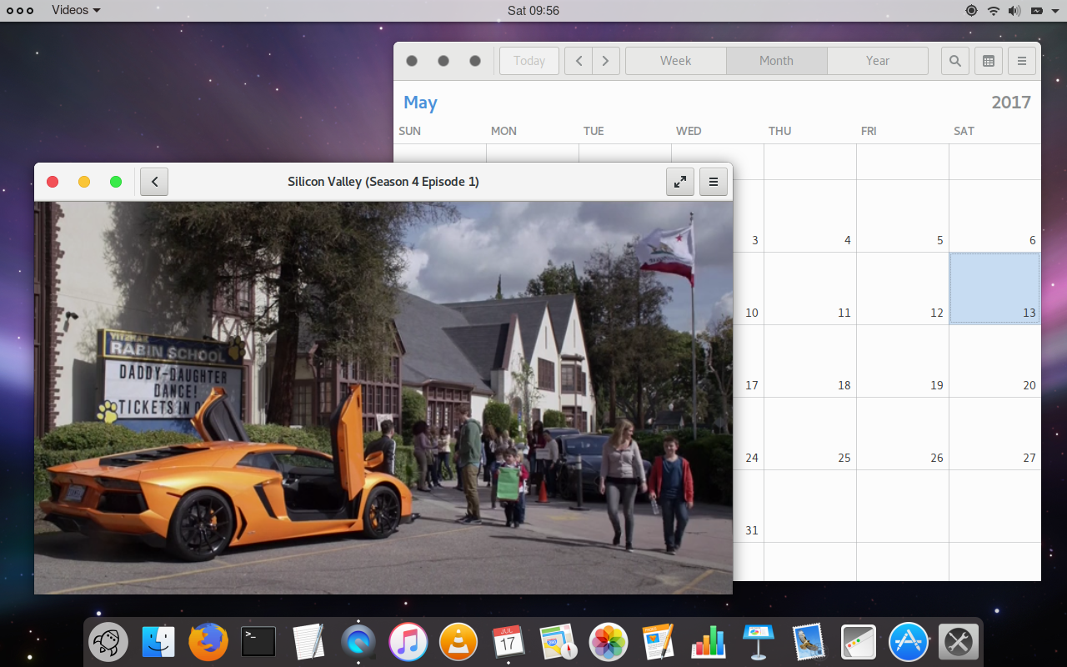Go to previous month in Calendar

[x=579, y=61]
